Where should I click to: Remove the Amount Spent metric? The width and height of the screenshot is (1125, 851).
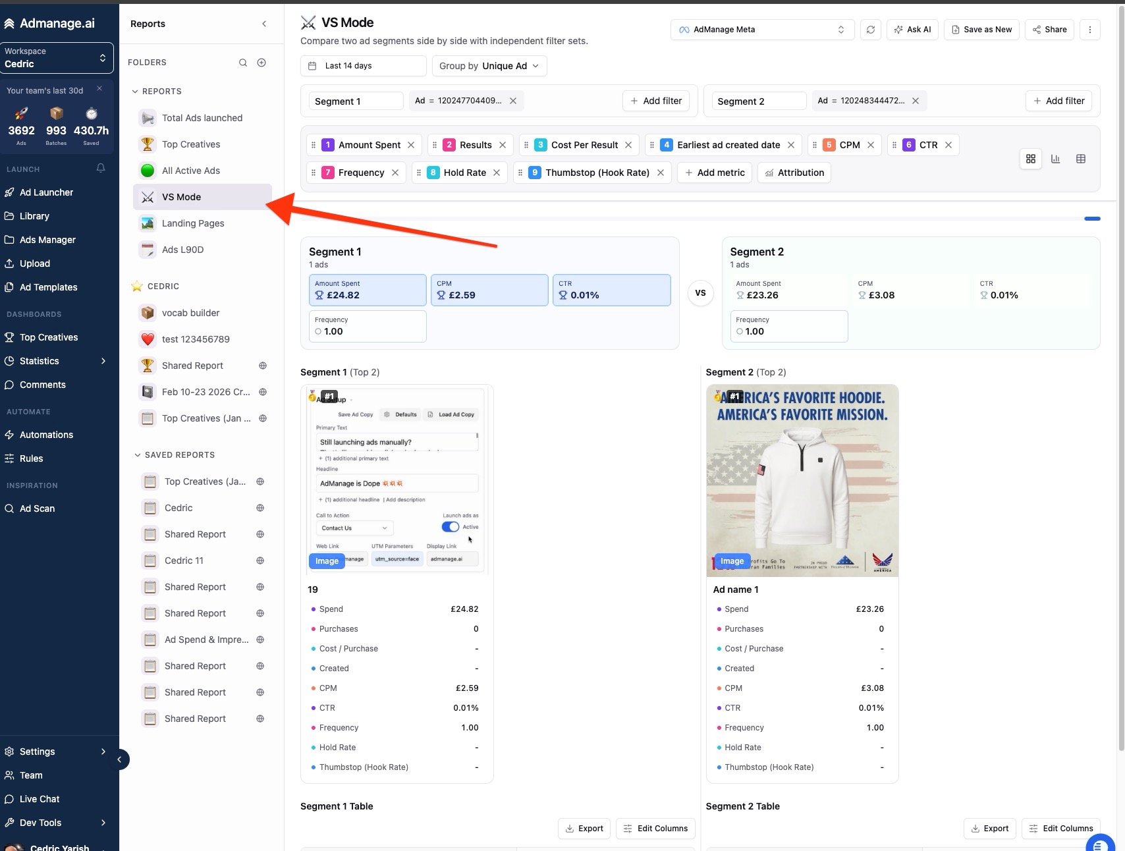411,145
